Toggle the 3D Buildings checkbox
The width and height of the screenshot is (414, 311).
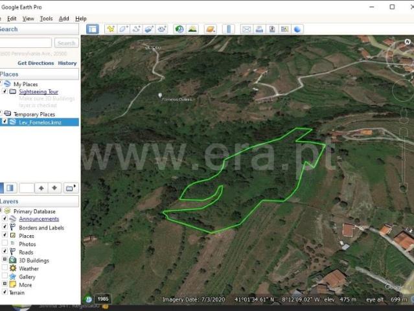pyautogui.click(x=5, y=259)
